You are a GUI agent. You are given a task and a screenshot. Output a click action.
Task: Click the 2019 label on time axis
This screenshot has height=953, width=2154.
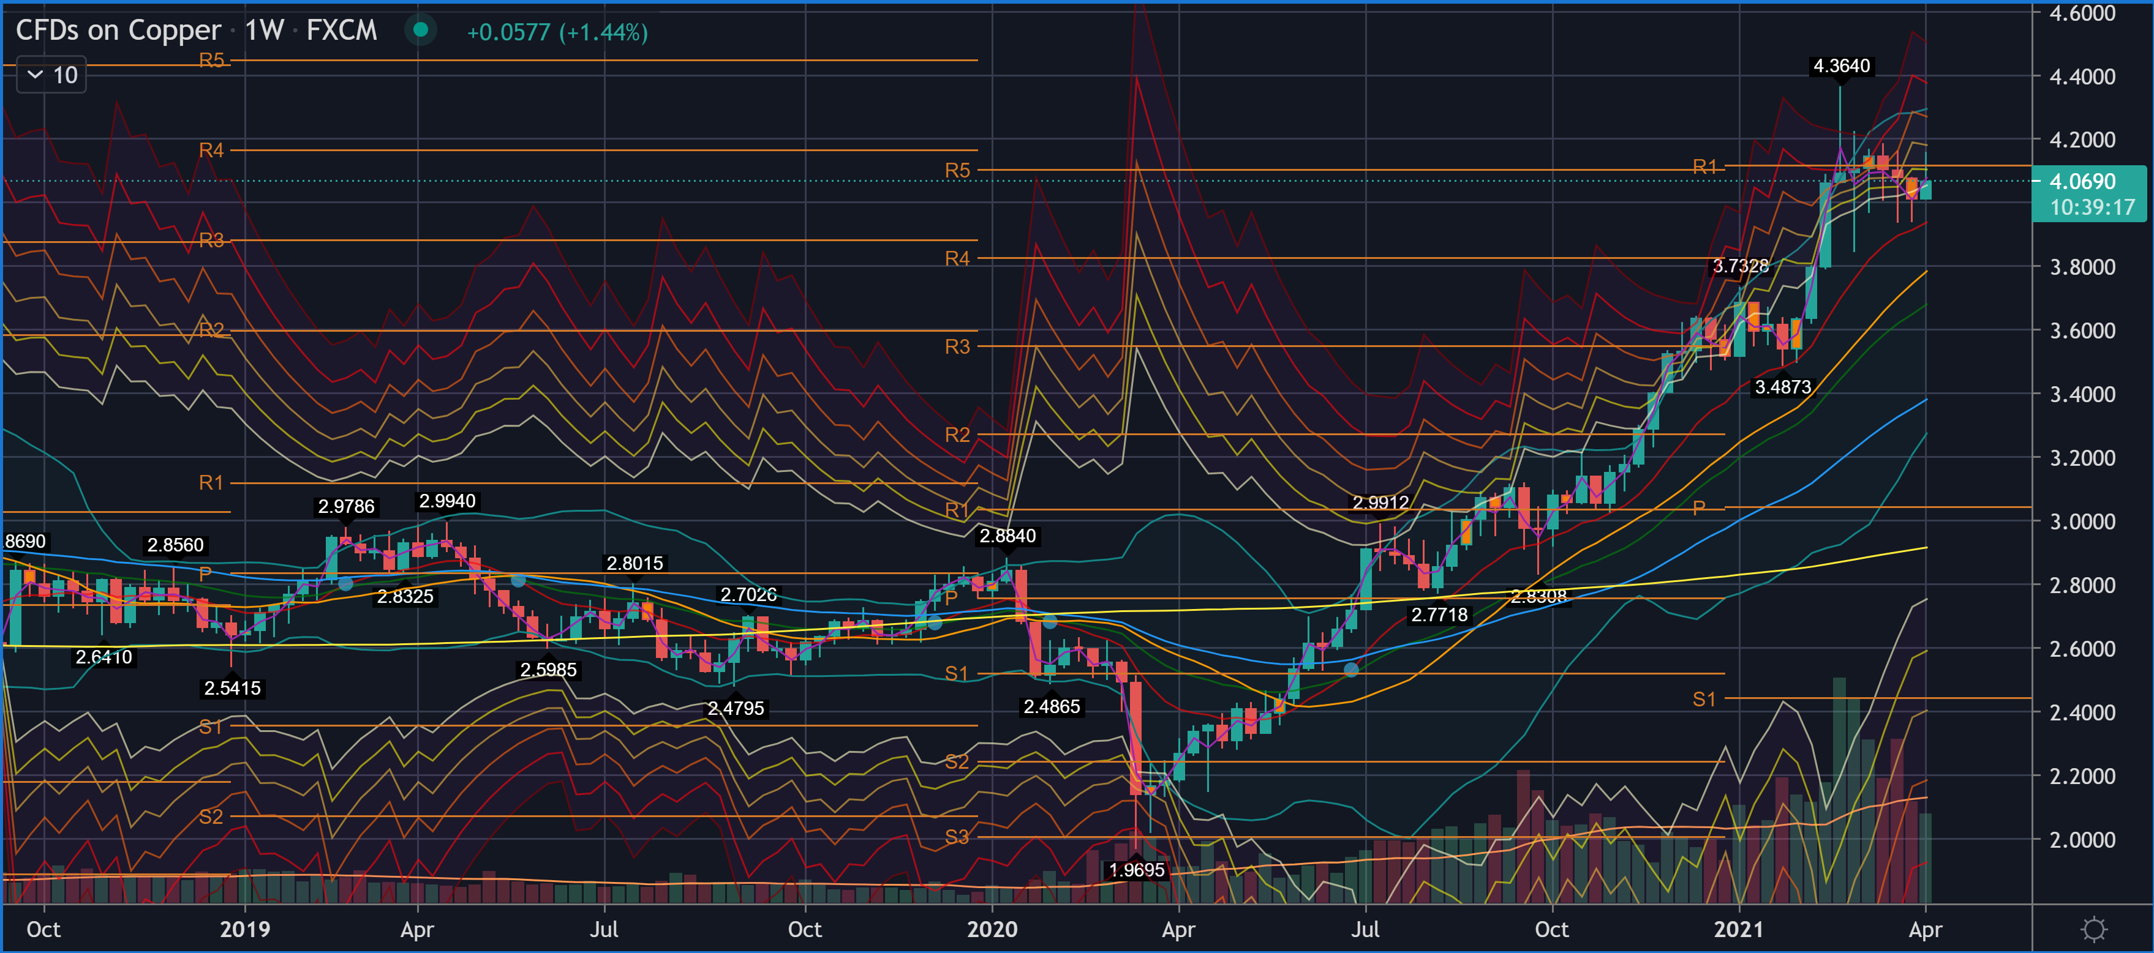[x=245, y=930]
